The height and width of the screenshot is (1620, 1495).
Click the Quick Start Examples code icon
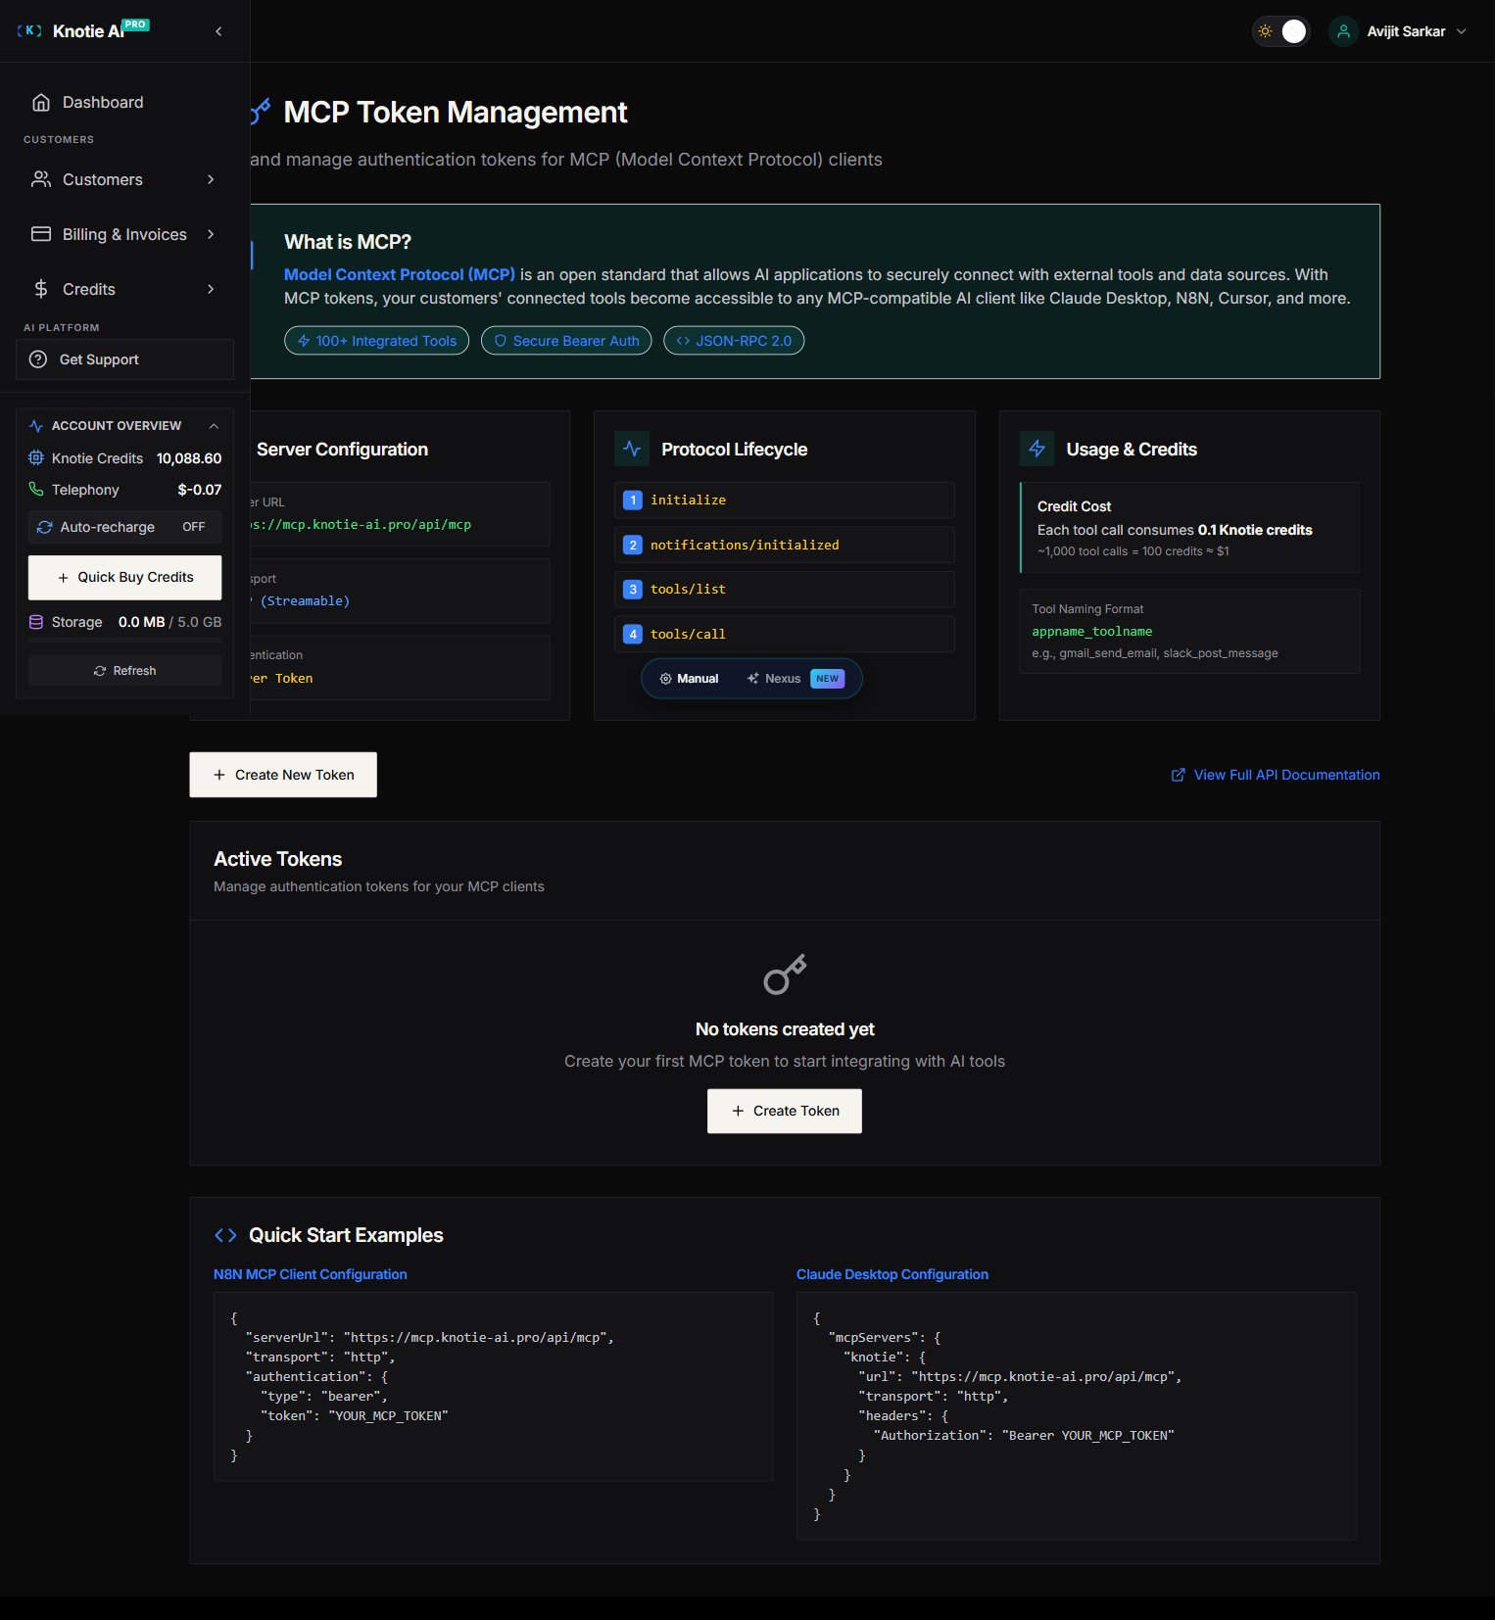coord(225,1235)
